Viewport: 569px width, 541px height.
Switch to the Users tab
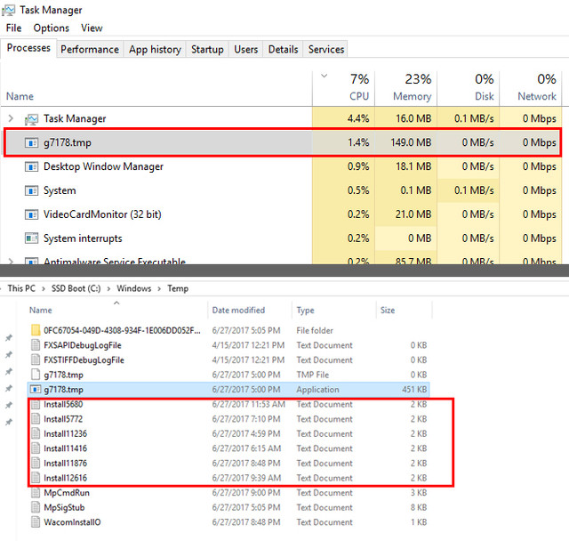tap(245, 49)
